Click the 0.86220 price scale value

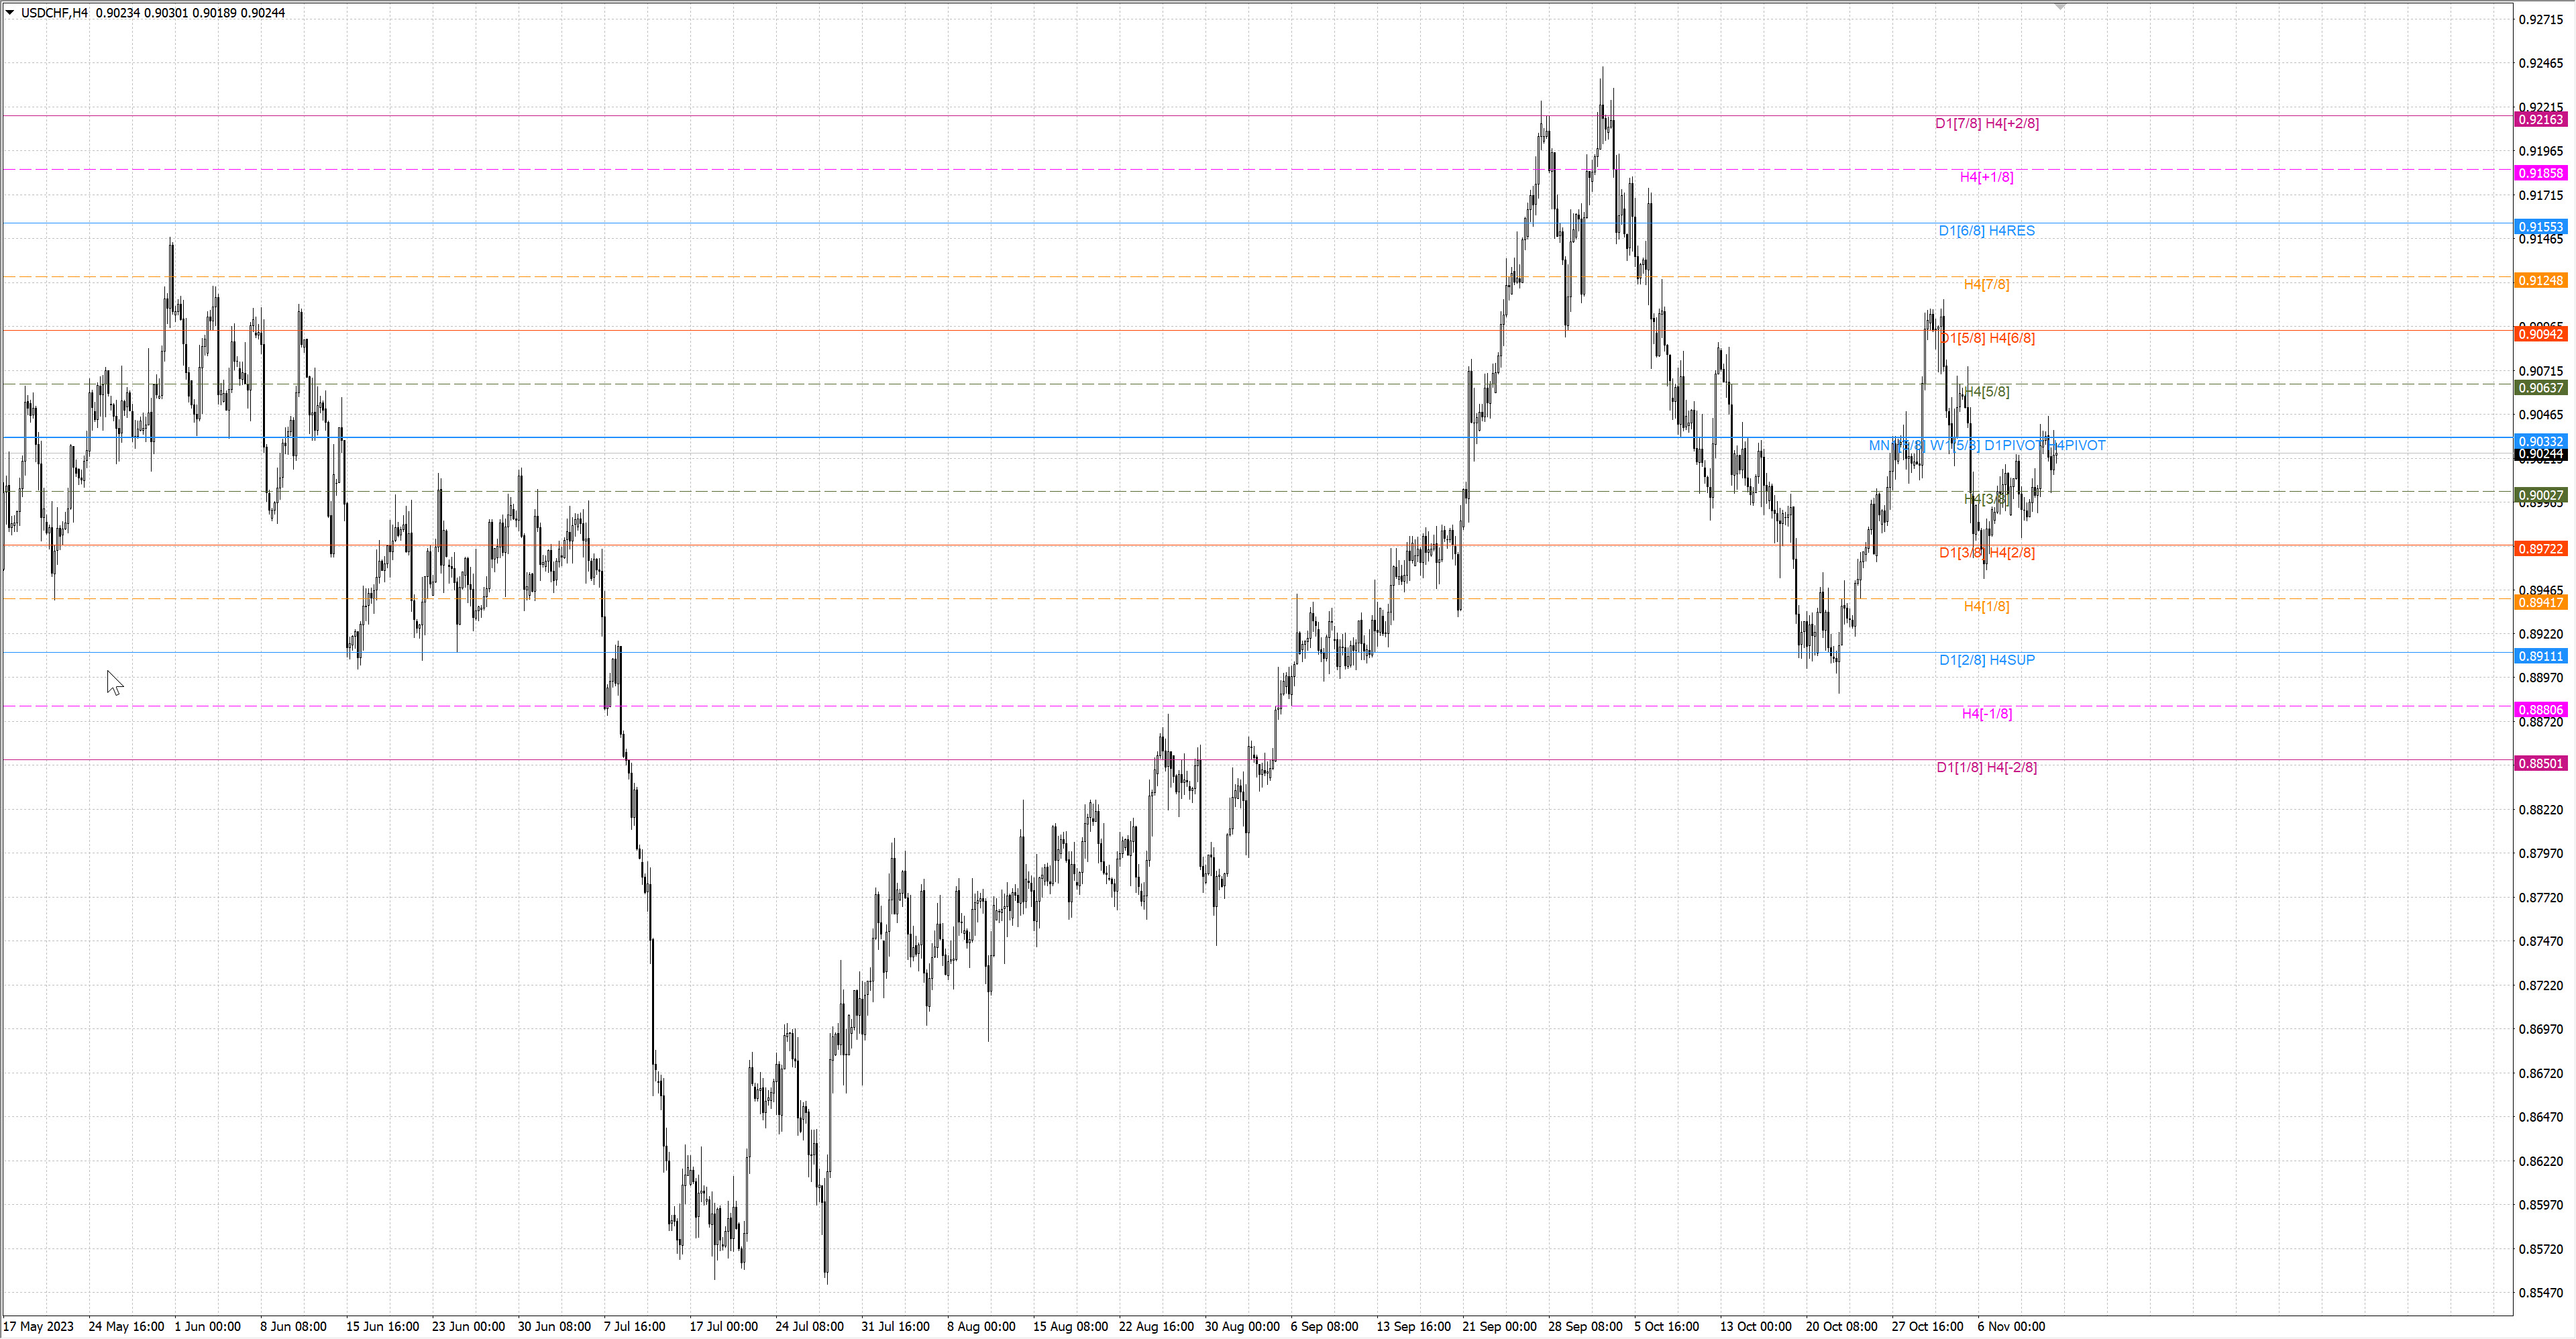(x=2540, y=1162)
